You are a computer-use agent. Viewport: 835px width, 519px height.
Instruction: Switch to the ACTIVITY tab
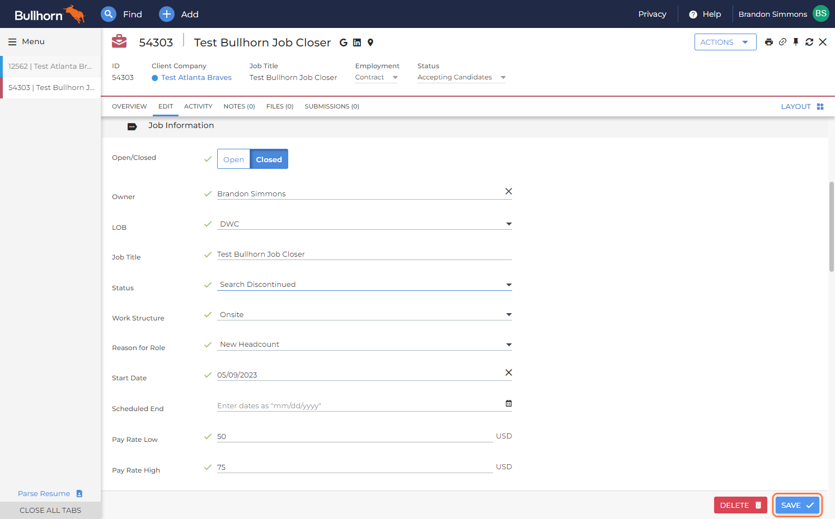(x=198, y=106)
